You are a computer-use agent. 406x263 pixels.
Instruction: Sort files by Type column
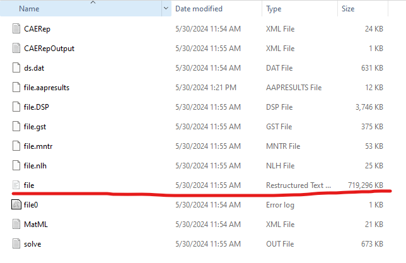click(274, 9)
